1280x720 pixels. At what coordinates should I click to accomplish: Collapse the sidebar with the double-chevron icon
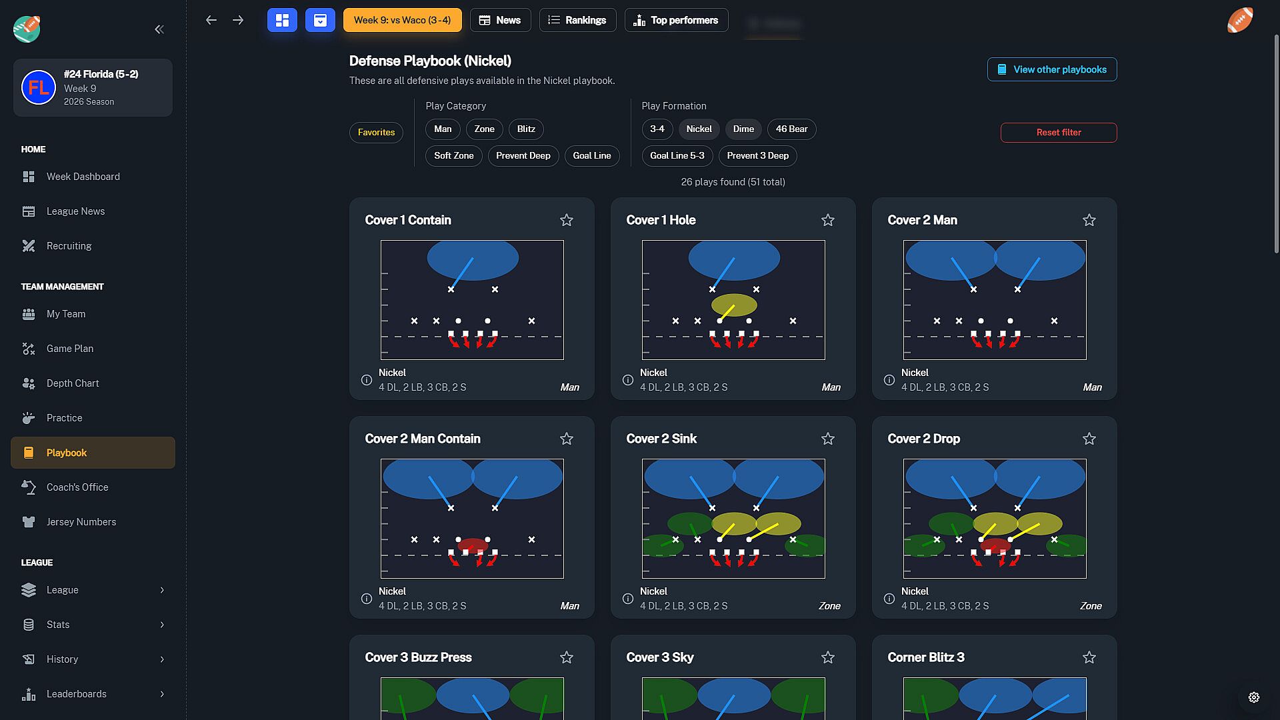[159, 29]
